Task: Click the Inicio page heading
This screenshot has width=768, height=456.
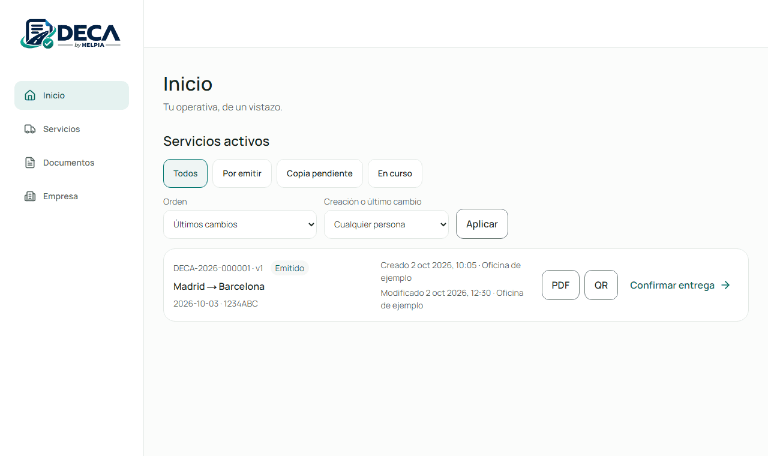Action: click(x=188, y=84)
